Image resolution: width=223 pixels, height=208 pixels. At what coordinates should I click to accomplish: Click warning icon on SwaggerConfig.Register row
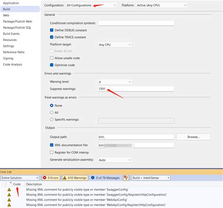pyautogui.click(x=9, y=195)
